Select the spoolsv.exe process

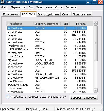47,67
